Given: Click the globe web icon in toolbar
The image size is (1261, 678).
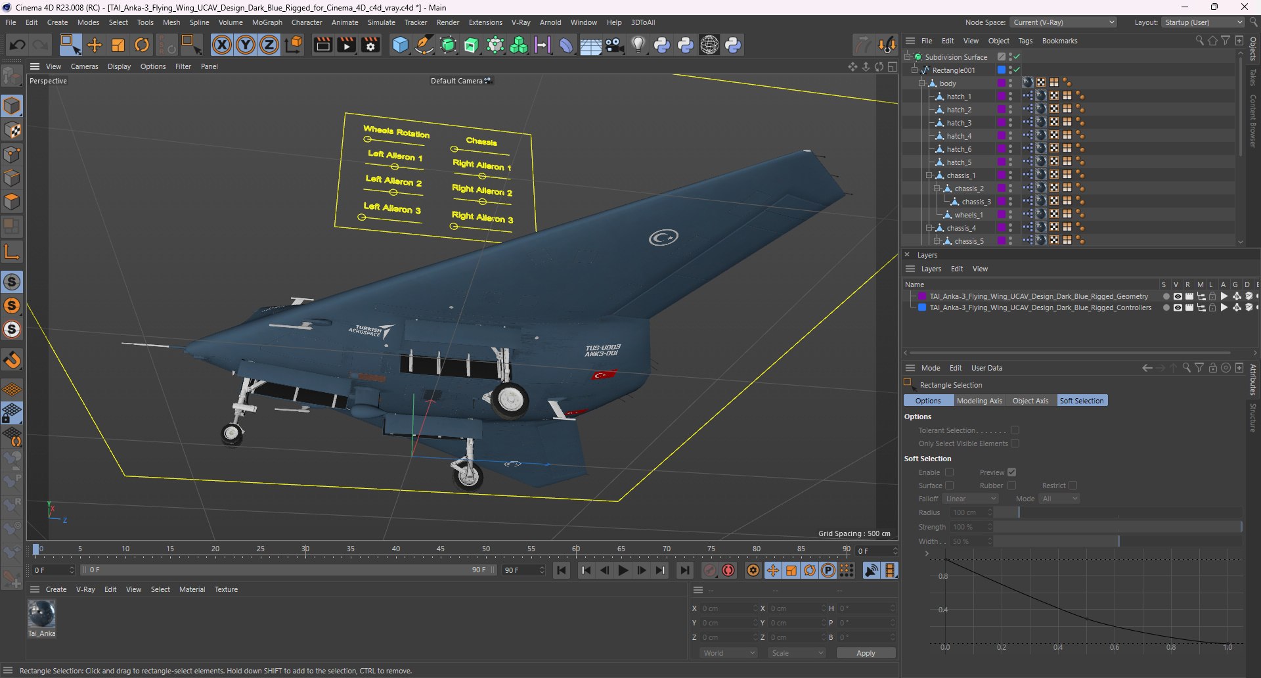Looking at the screenshot, I should [709, 45].
